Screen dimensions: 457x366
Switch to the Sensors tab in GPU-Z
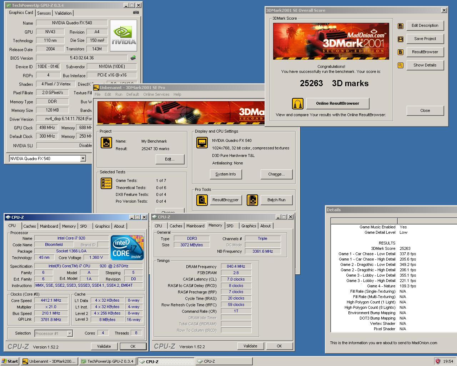click(x=44, y=13)
